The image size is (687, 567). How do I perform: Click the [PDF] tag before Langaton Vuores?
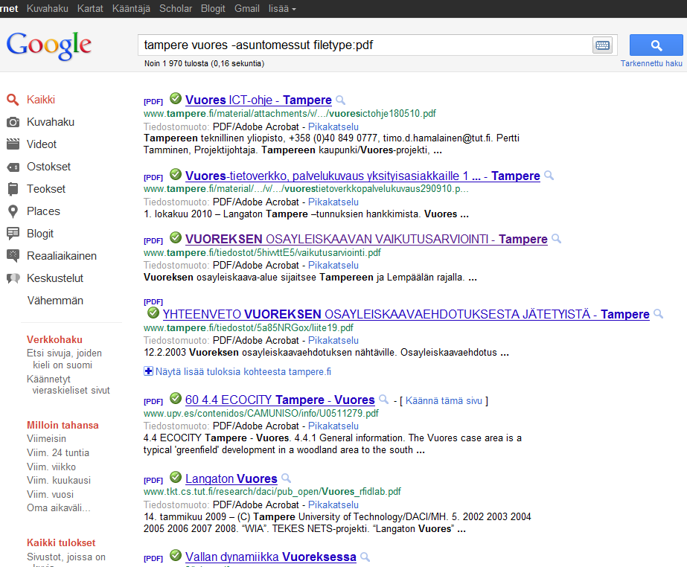153,480
